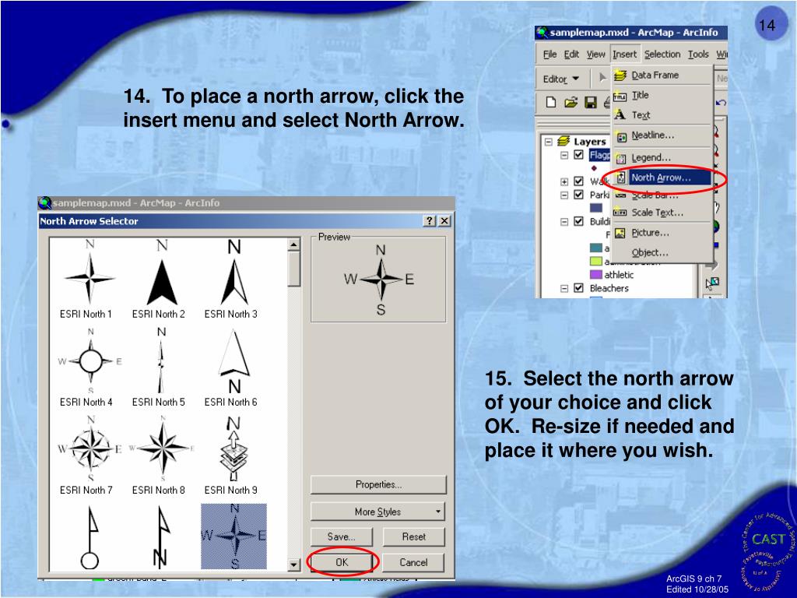This screenshot has width=797, height=598.
Task: Open the Properties... dialog
Action: 378,484
